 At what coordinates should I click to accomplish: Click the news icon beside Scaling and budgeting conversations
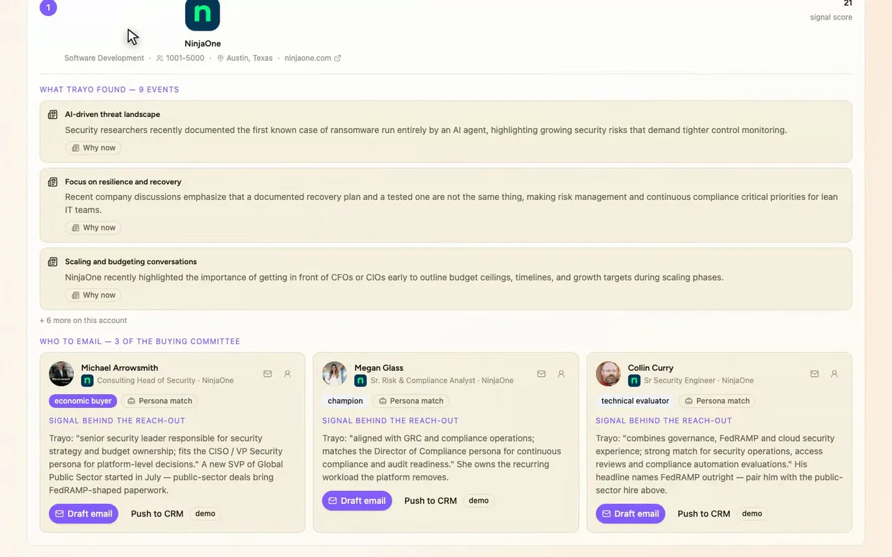(x=52, y=262)
